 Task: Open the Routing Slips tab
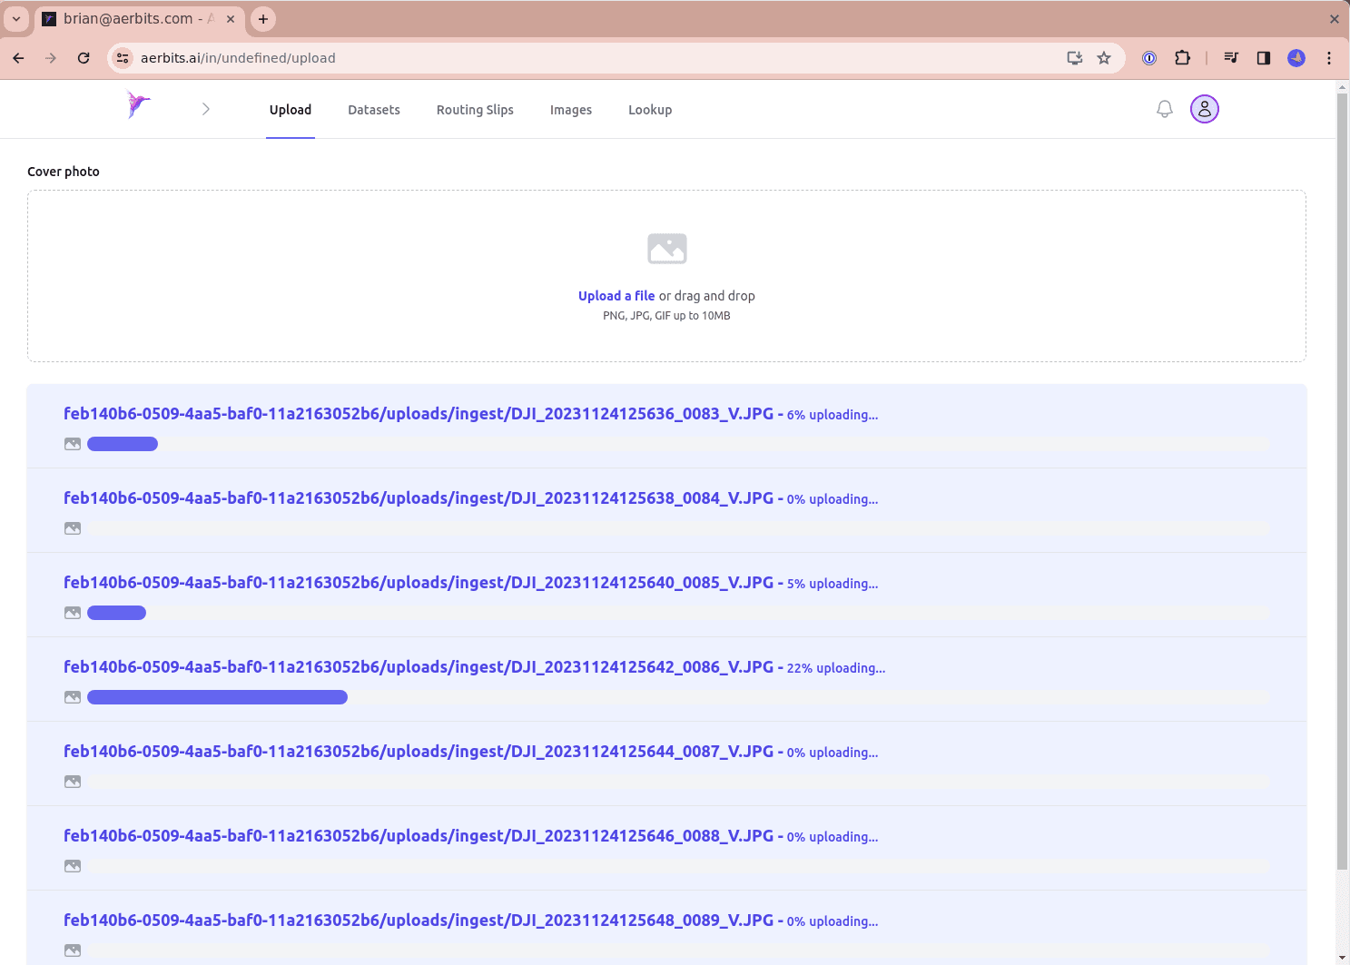click(x=475, y=109)
